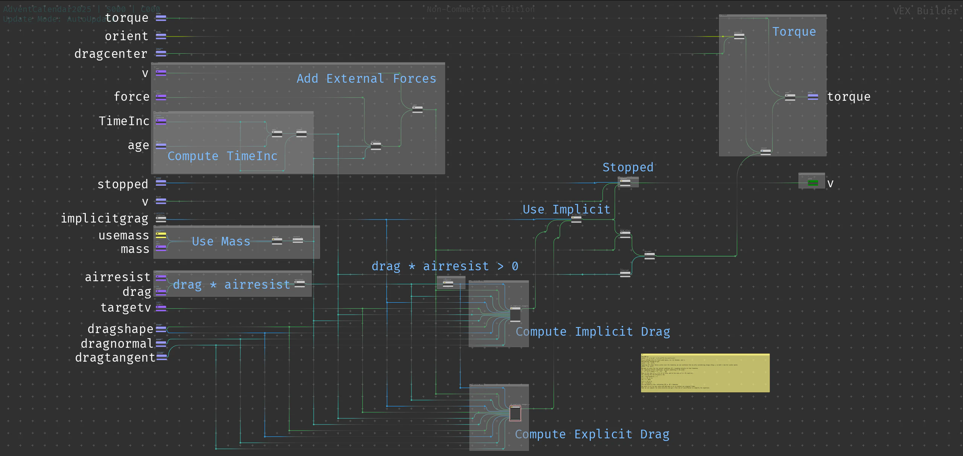The height and width of the screenshot is (456, 963).
Task: Click the dragcenter label text
Action: pos(111,54)
